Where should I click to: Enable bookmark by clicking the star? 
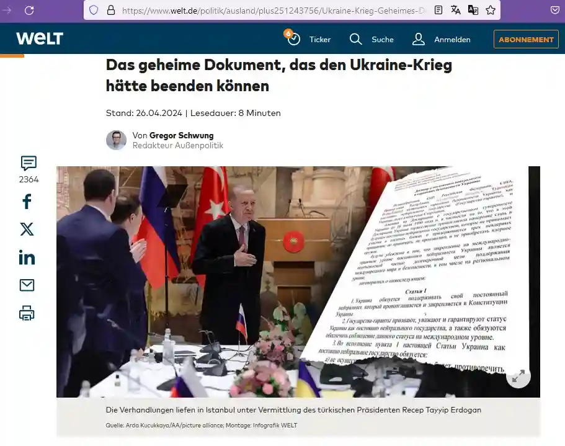click(491, 10)
